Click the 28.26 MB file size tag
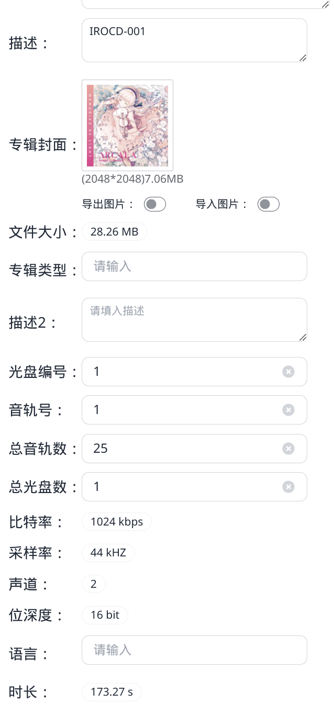This screenshot has width=334, height=715. pos(114,232)
